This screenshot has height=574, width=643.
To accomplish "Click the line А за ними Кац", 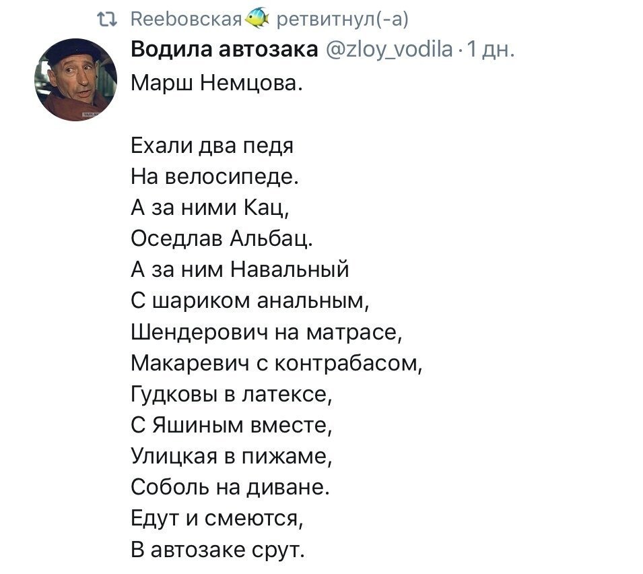I will click(210, 208).
